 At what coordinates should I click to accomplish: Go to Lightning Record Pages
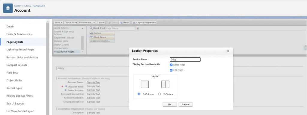pyautogui.click(x=20, y=50)
